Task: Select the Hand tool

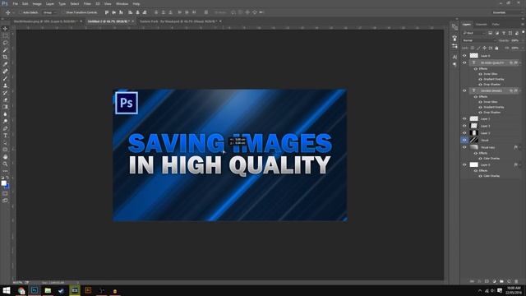Action: click(5, 157)
